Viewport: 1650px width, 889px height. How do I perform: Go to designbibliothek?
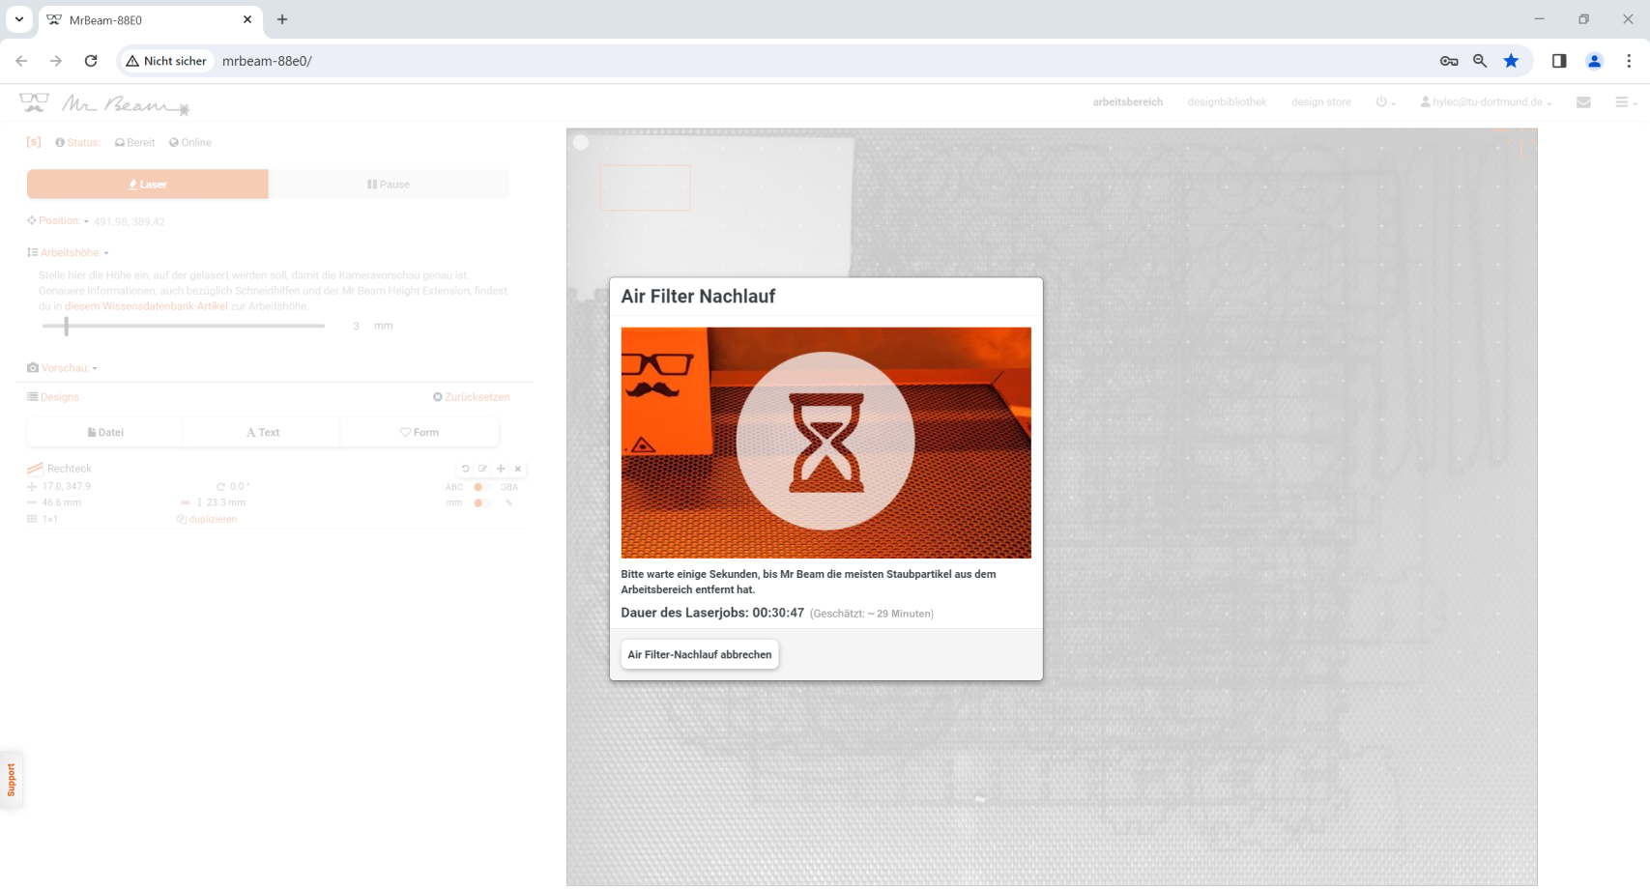coord(1227,101)
